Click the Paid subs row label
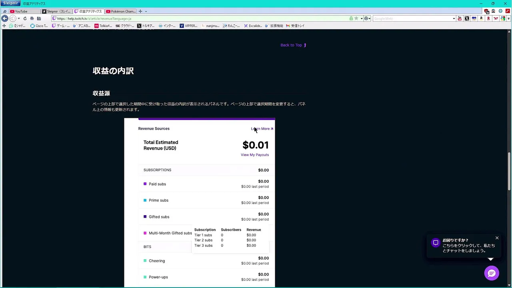 (x=157, y=184)
